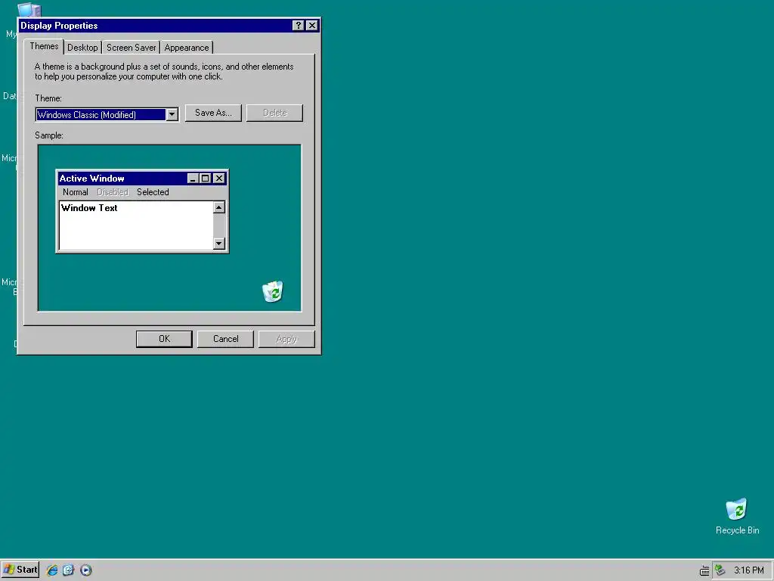The image size is (774, 581).
Task: Switch to the Appearance tab
Action: pyautogui.click(x=186, y=48)
